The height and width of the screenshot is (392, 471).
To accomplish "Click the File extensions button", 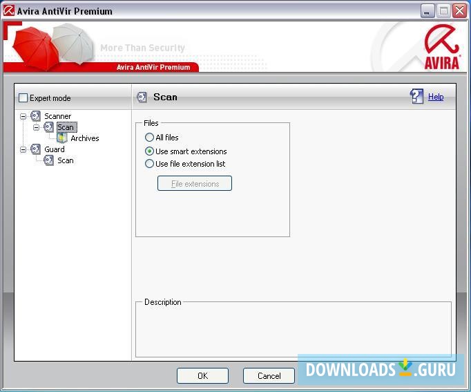I will point(195,183).
